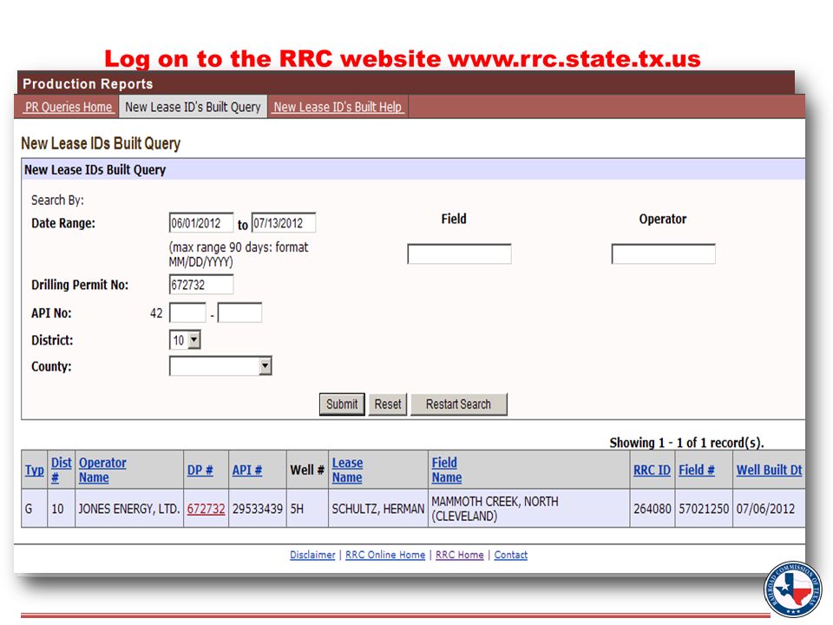Click the Field search input box

pyautogui.click(x=459, y=253)
